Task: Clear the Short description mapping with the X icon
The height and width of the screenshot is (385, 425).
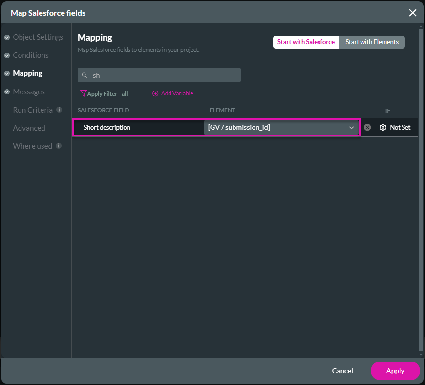Action: 367,127
